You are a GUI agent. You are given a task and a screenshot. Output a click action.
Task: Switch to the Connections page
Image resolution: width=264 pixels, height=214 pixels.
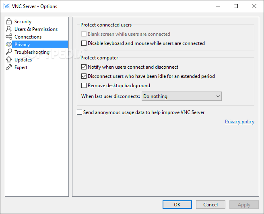[28, 37]
